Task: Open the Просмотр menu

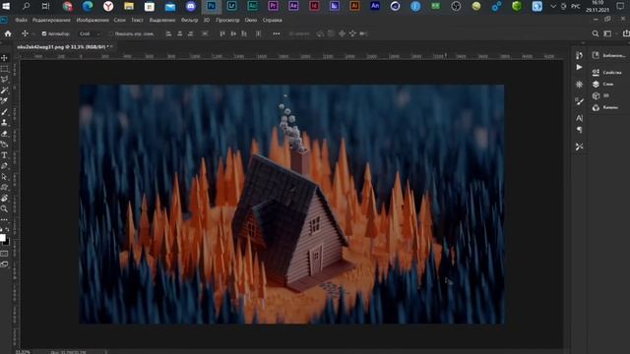Action: point(227,20)
